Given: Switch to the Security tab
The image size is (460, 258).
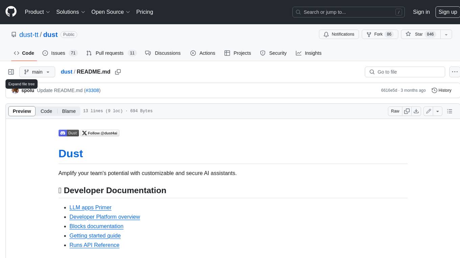Looking at the screenshot, I should [273, 53].
